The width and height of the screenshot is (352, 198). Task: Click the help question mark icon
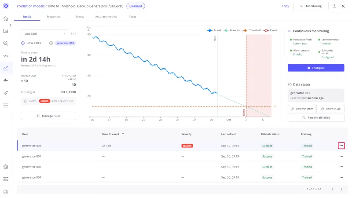pyautogui.click(x=334, y=6)
